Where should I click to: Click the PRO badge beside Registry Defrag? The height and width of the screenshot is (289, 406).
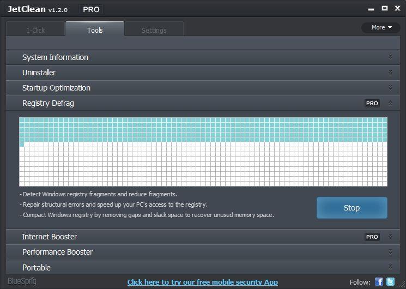coord(372,103)
